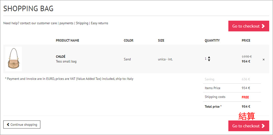Click the back chevron on Continue shopping
This screenshot has height=135, width=273.
click(8, 124)
